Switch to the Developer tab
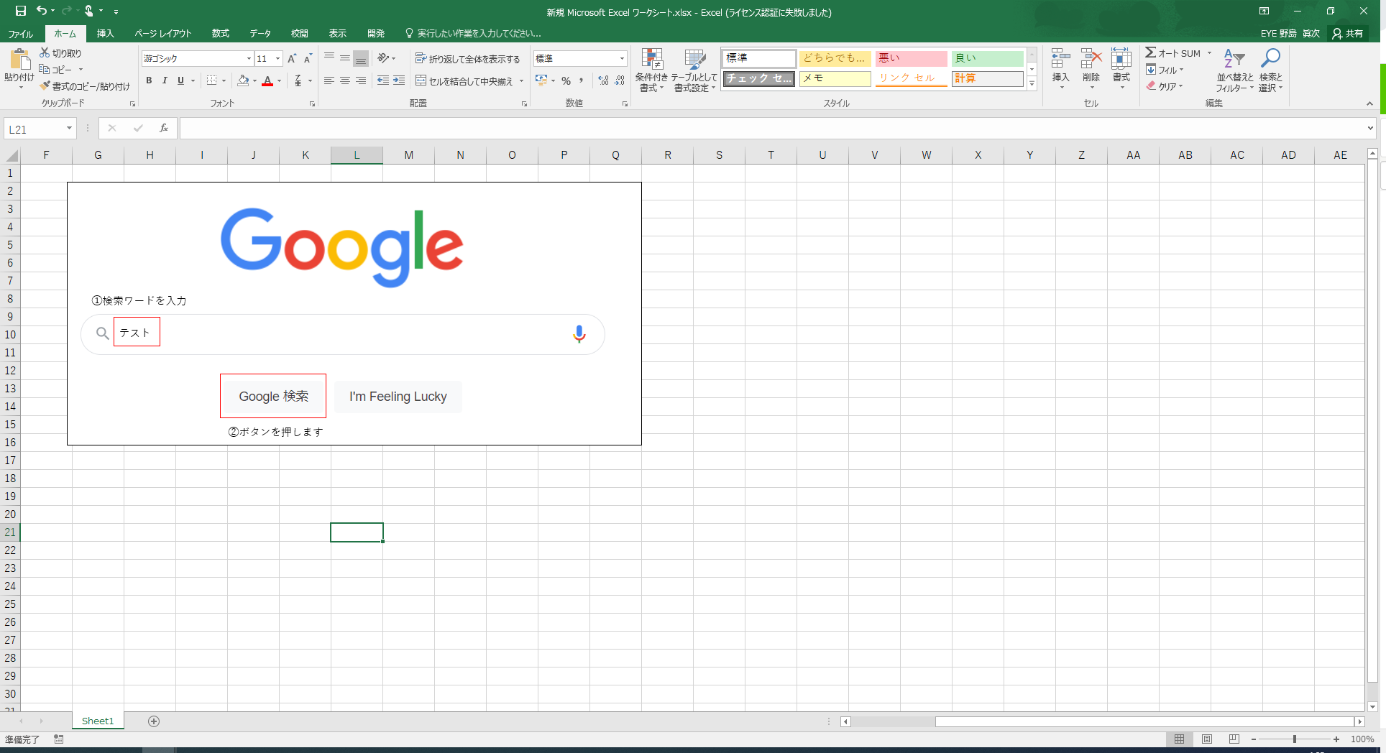 click(x=376, y=34)
